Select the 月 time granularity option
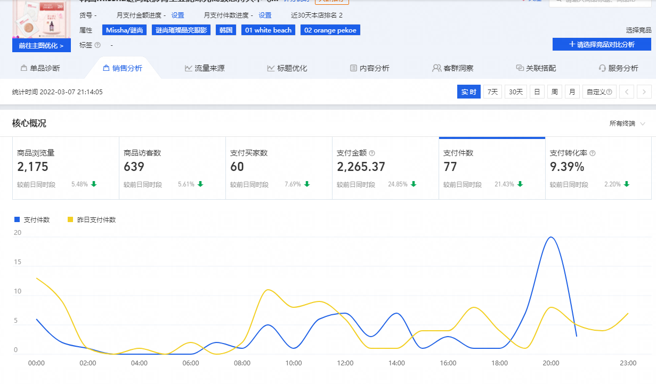656x384 pixels. (x=572, y=92)
